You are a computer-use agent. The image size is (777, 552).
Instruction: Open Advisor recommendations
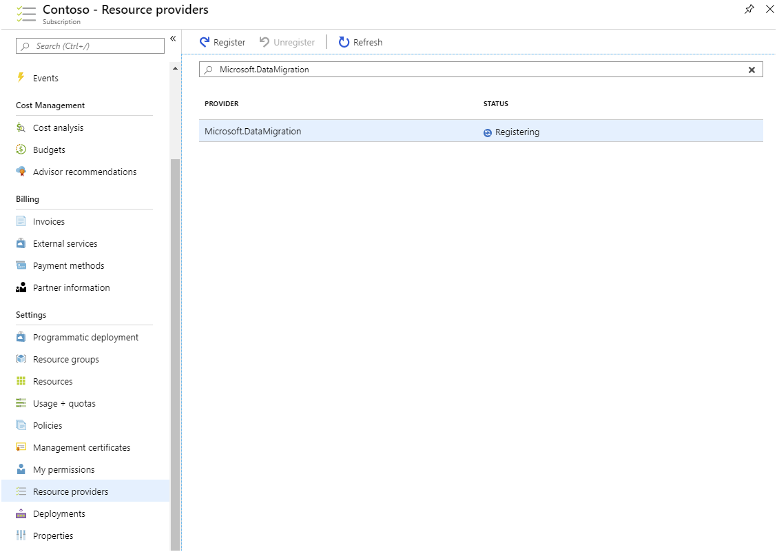85,172
